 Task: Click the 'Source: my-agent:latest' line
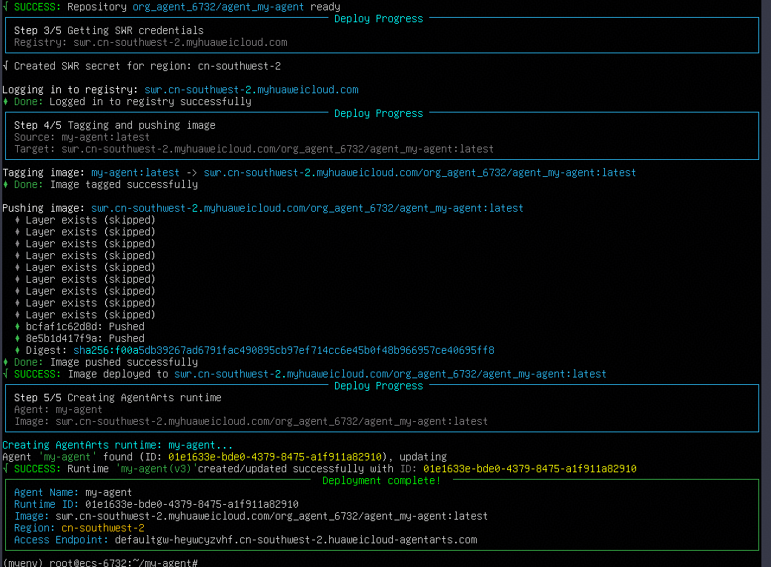(x=82, y=138)
